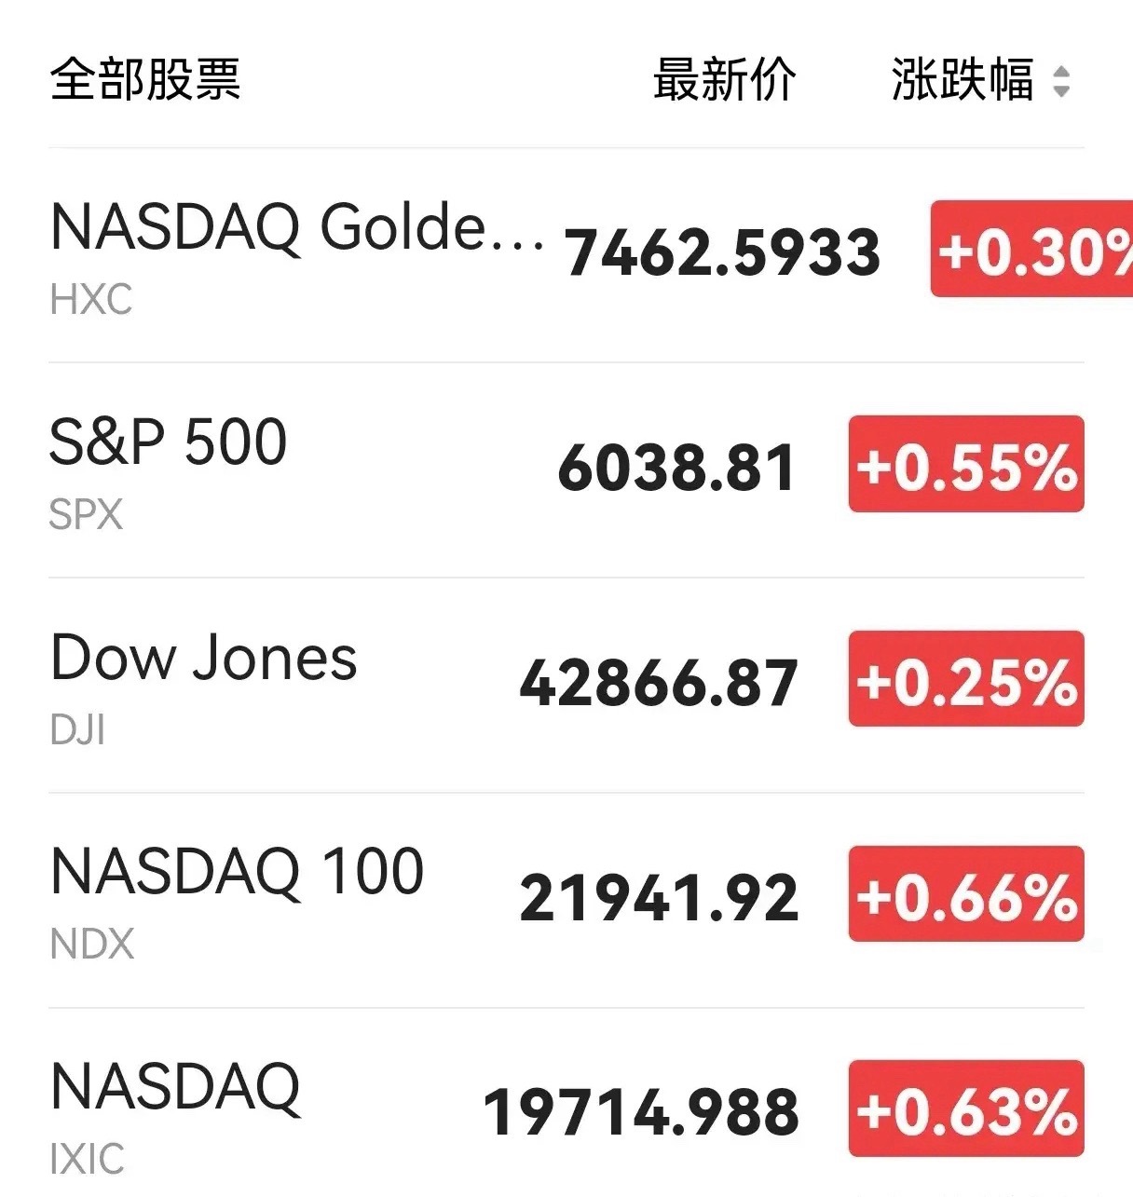Open the NASDAQ 100 index row
The height and width of the screenshot is (1197, 1133).
point(566,901)
